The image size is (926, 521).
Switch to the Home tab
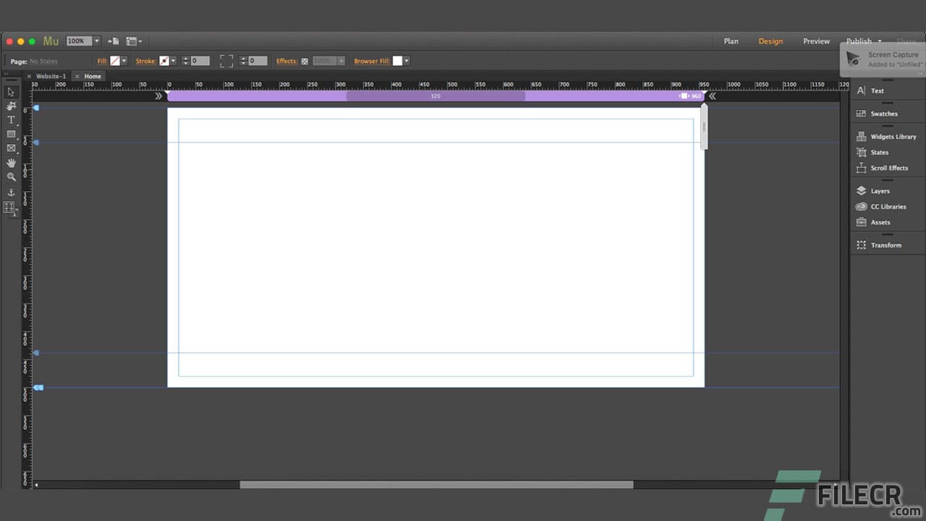click(x=93, y=76)
